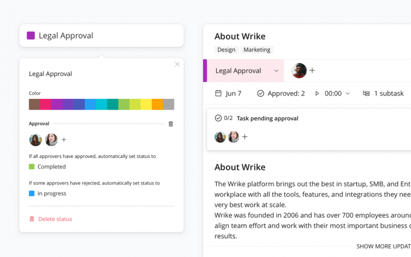Select the cyan color swatch
This screenshot has width=411, height=257.
click(x=102, y=104)
